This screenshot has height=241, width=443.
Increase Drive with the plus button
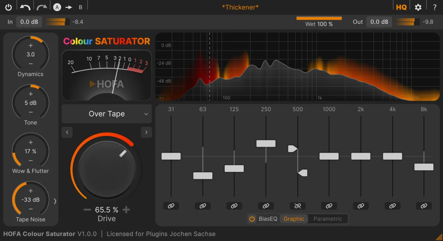pos(126,209)
